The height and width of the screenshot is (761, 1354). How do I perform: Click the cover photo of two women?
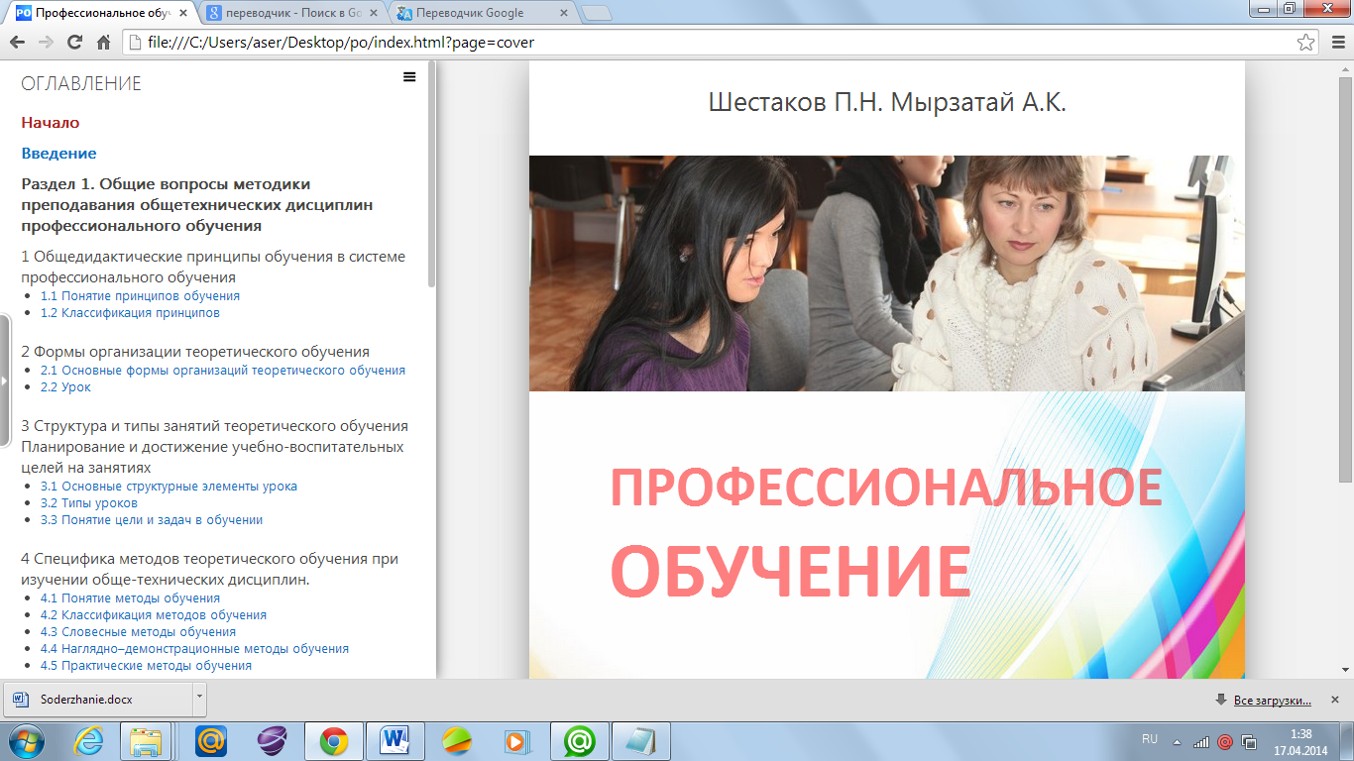[x=886, y=273]
